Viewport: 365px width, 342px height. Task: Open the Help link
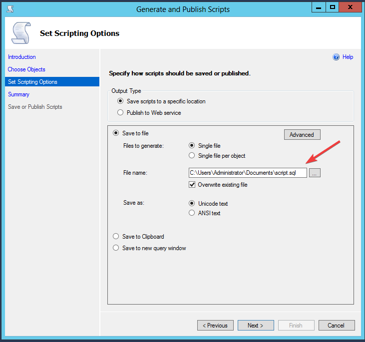(x=348, y=57)
